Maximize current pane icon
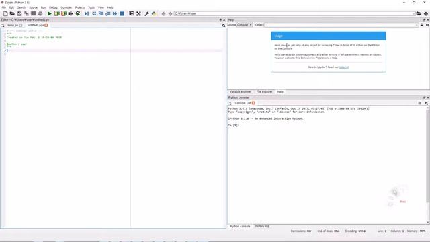Image resolution: width=430 pixels, height=242 pixels. [132, 13]
